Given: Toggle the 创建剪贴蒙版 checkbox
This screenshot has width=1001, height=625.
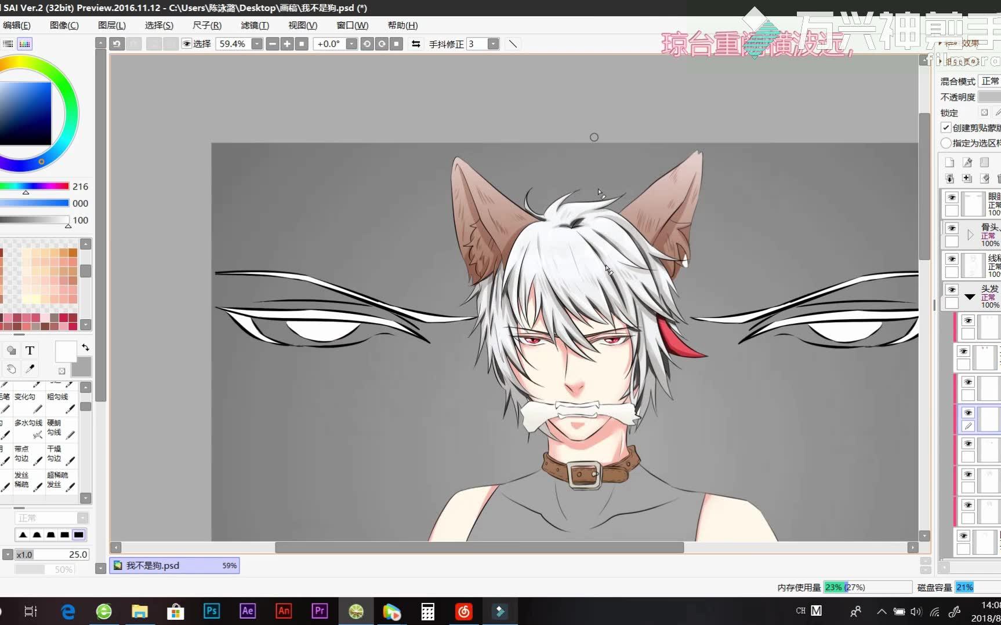Looking at the screenshot, I should tap(946, 127).
